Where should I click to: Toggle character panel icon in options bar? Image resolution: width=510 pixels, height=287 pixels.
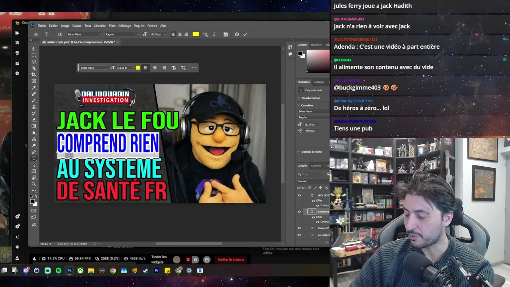coord(226,34)
